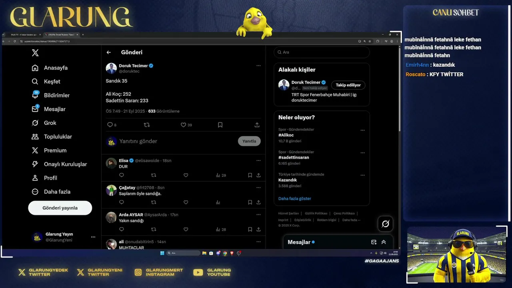Reply to main post comment icon
Image resolution: width=512 pixels, height=288 pixels.
(110, 125)
